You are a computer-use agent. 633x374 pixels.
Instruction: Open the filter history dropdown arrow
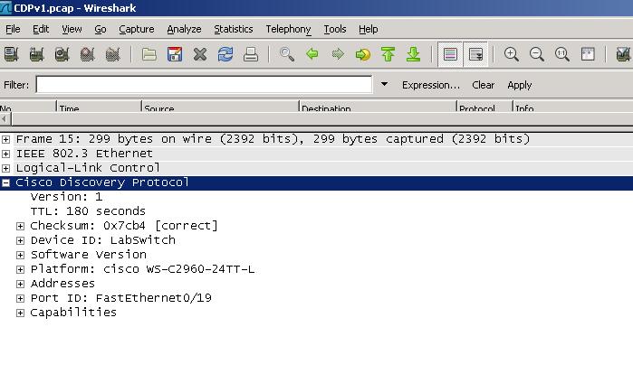(384, 85)
